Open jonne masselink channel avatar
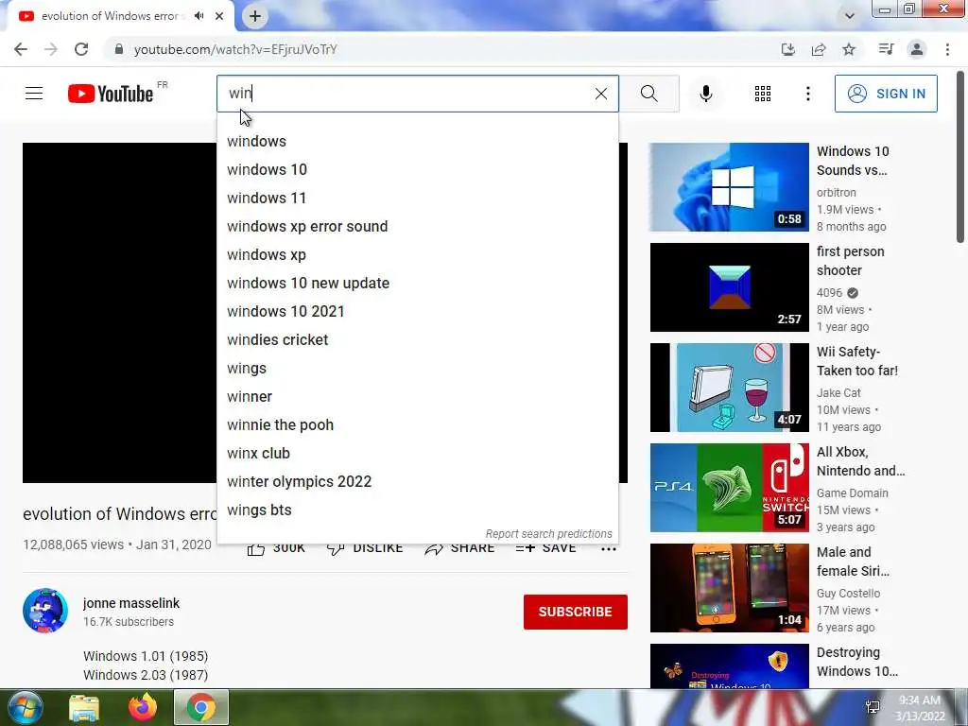This screenshot has height=726, width=968. pyautogui.click(x=45, y=611)
